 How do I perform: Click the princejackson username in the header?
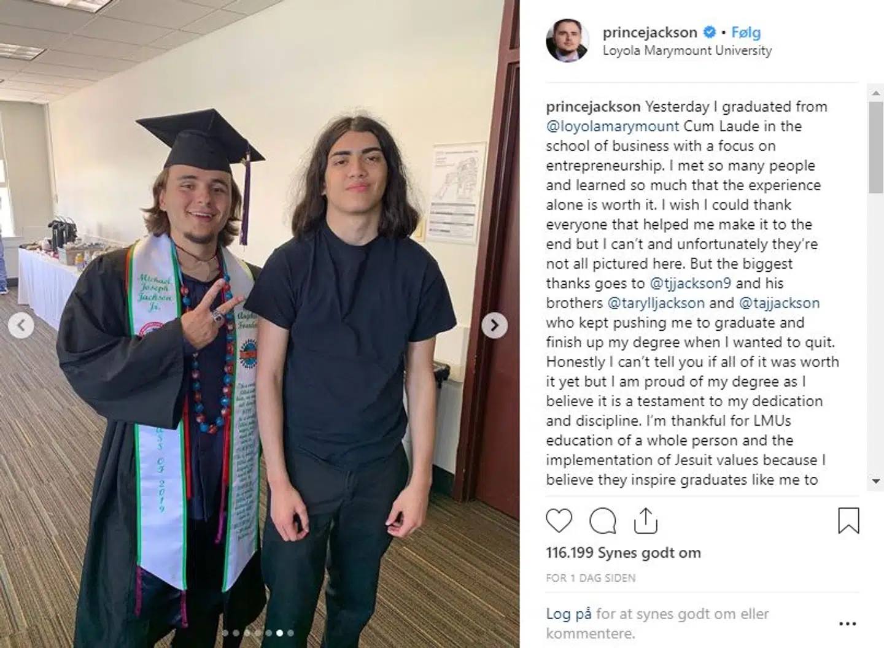coord(649,32)
